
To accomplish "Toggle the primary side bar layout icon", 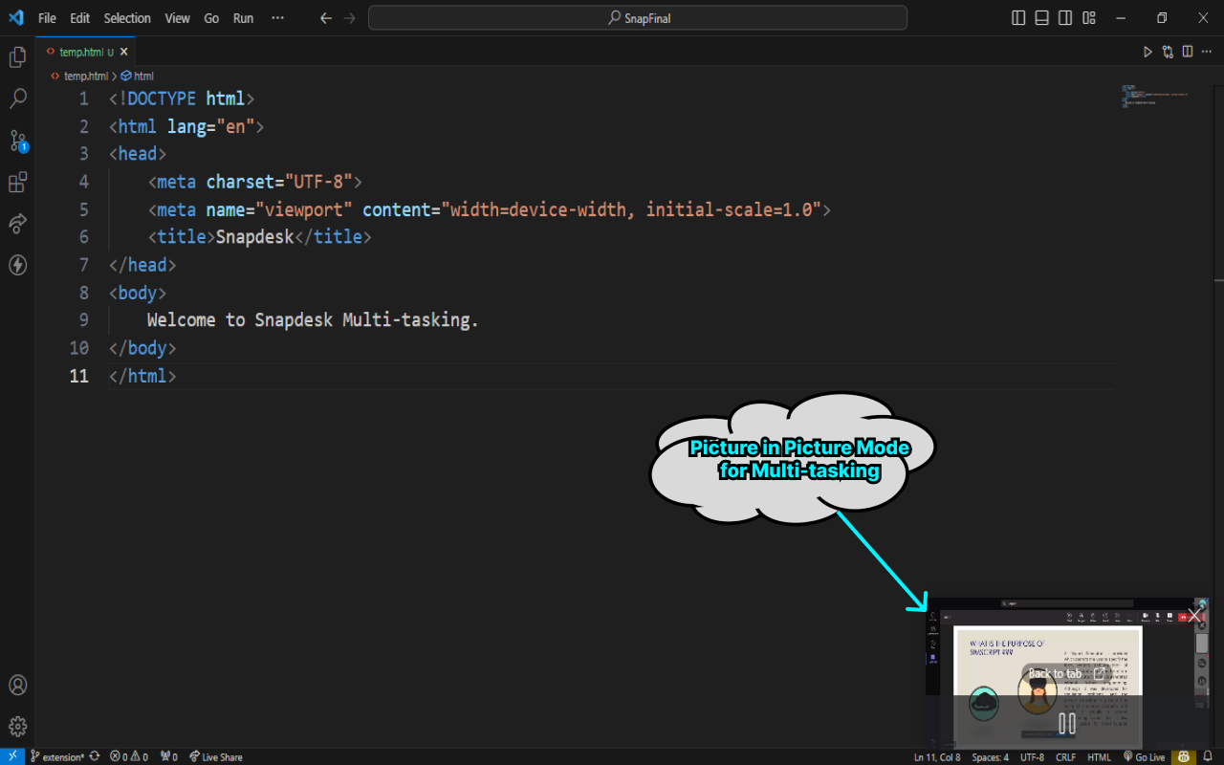I will (1018, 17).
